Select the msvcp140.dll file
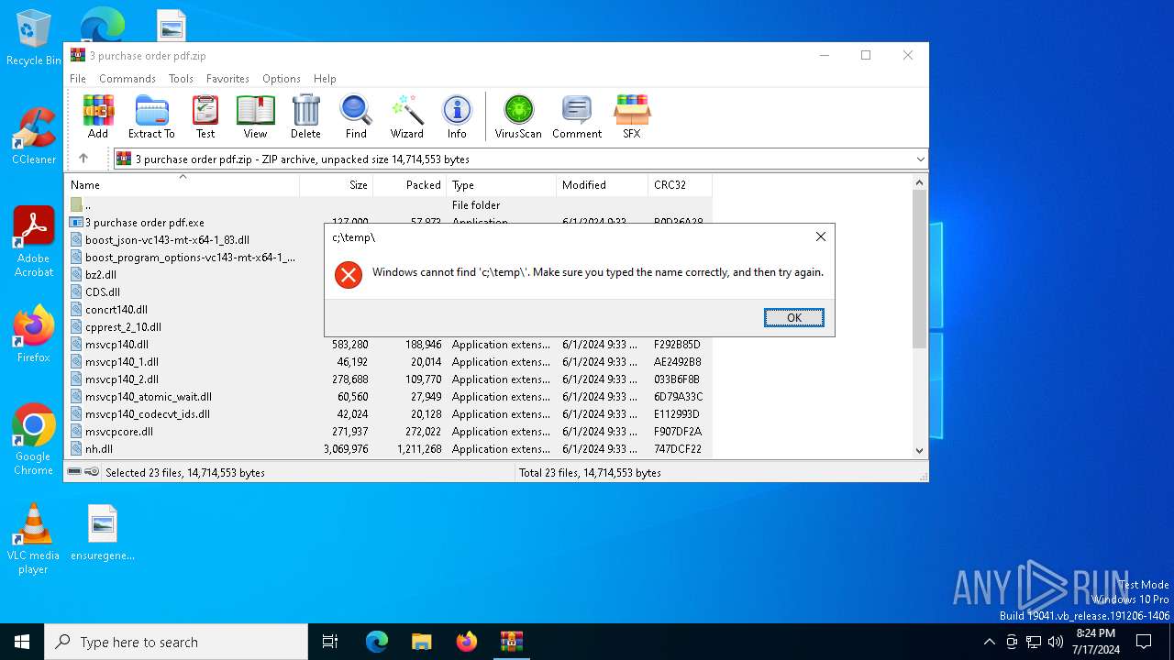The width and height of the screenshot is (1174, 660). coord(388,345)
